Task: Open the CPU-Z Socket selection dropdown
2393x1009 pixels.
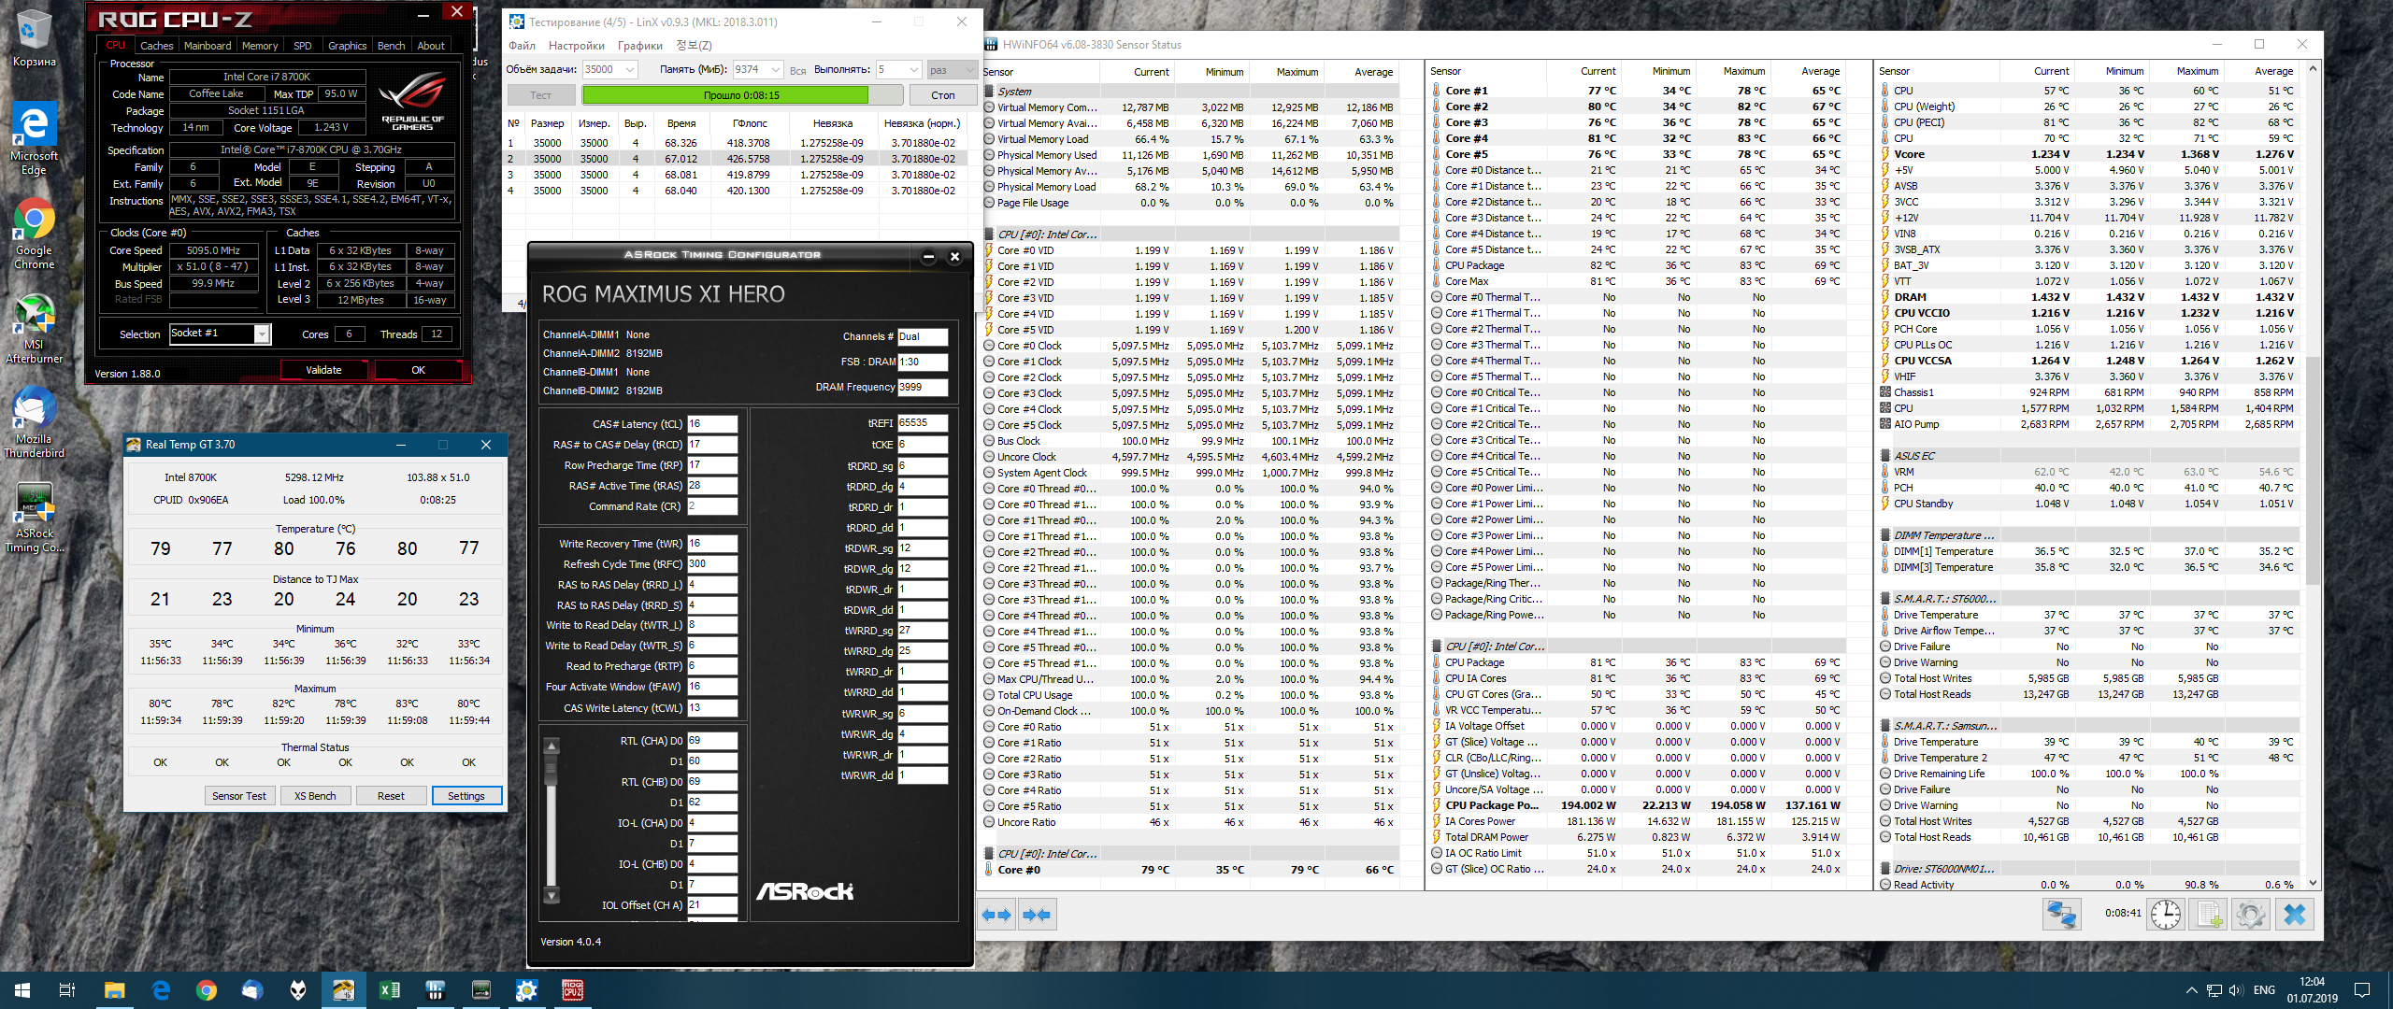Action: [263, 334]
